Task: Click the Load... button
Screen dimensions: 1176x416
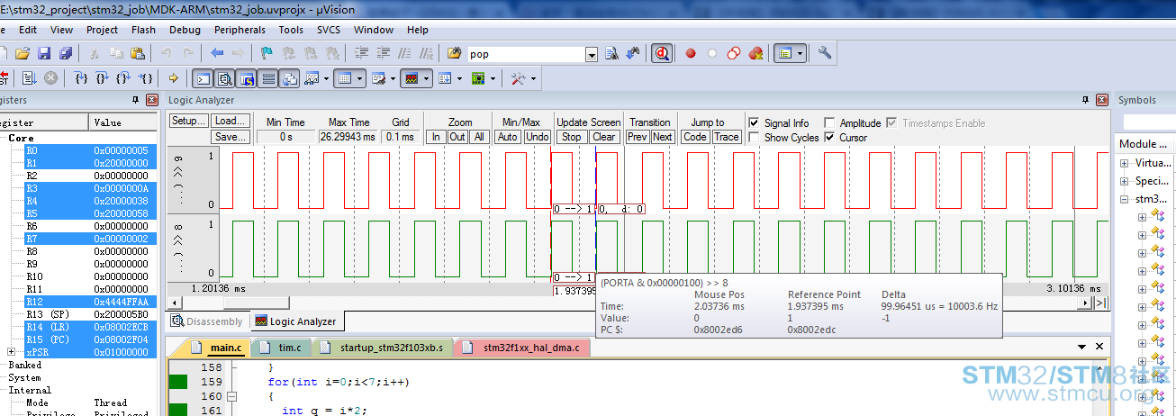Action: coord(231,121)
